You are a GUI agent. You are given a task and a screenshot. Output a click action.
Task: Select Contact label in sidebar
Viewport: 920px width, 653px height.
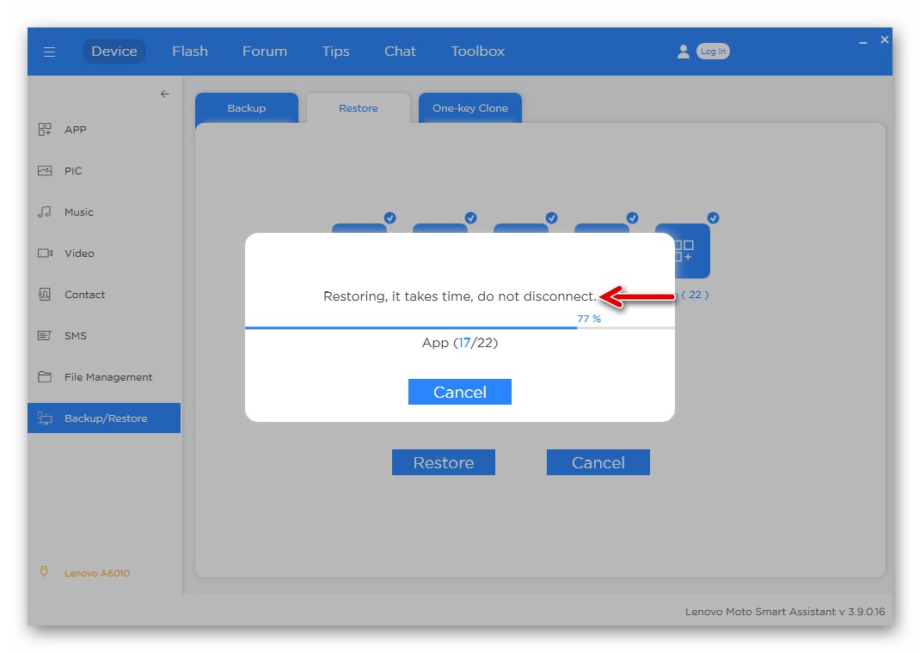84,294
